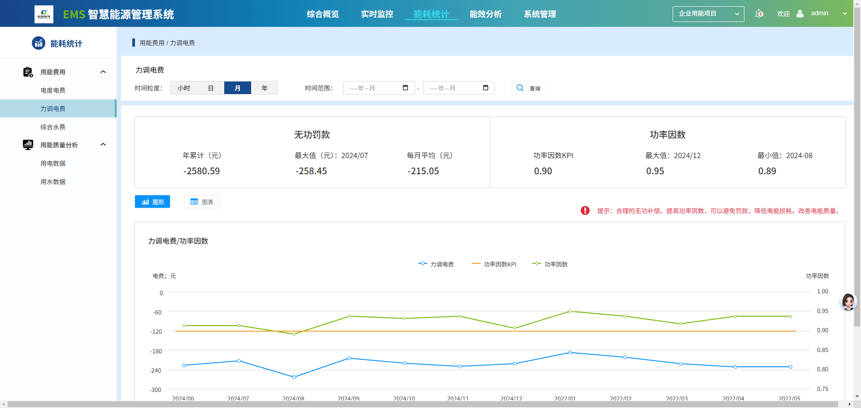
Task: Go to 综合概览 top menu
Action: [x=323, y=14]
